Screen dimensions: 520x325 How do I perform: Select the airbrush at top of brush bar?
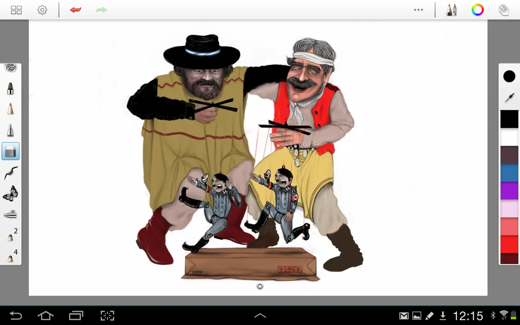(x=10, y=68)
